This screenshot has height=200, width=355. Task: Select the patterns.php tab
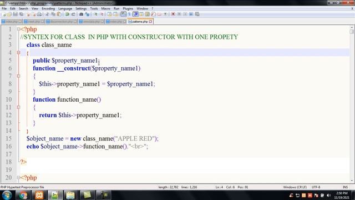click(140, 22)
